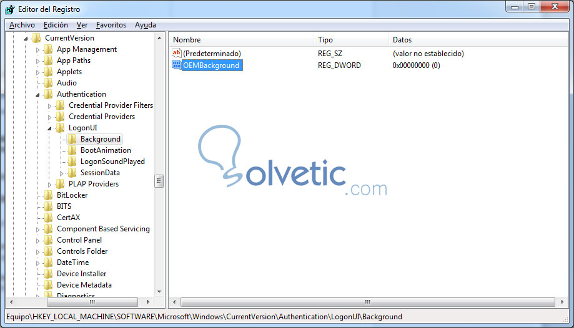Image resolution: width=574 pixels, height=328 pixels.
Task: Expand the App Management key
Action: pyautogui.click(x=37, y=50)
